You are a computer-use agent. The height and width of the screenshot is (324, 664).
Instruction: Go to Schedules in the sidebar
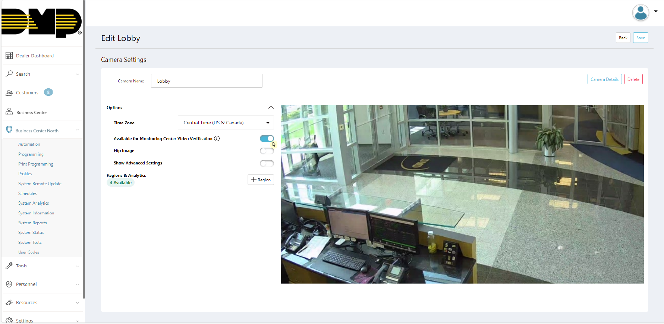click(28, 194)
